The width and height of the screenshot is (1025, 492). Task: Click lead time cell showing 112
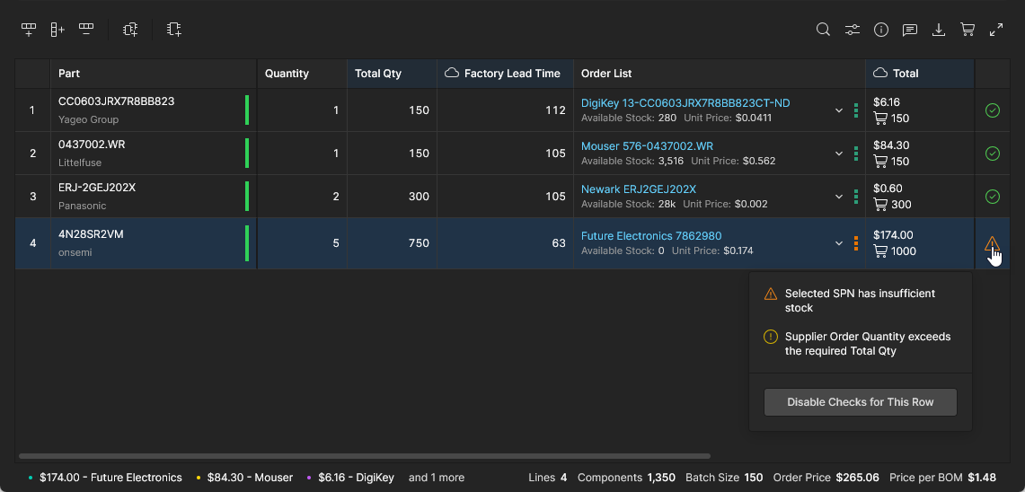coord(505,110)
